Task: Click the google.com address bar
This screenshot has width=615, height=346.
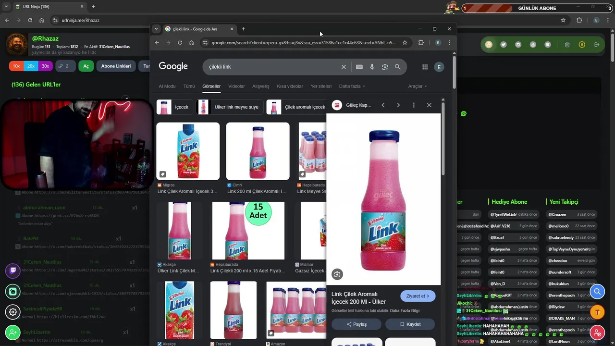Action: (304, 43)
